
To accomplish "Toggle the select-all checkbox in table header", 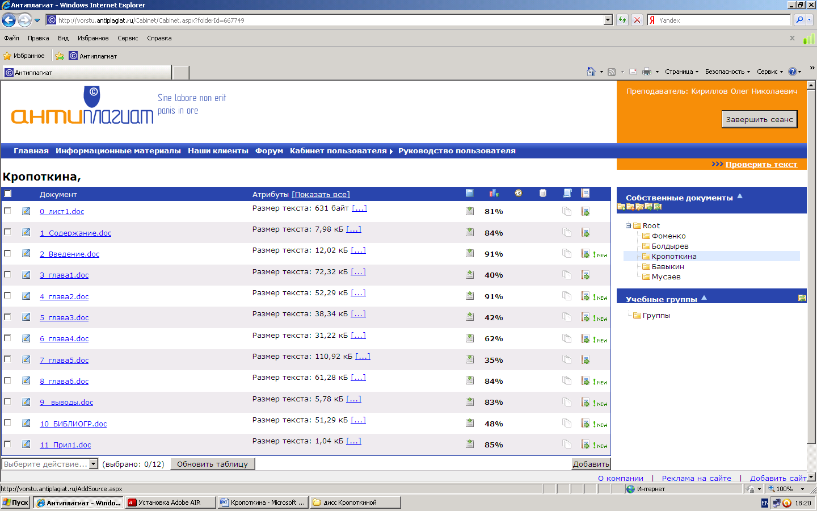I will [8, 194].
